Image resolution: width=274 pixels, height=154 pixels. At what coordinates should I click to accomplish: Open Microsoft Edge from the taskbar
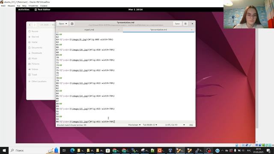(x=72, y=150)
